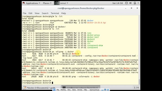Image resolution: width=162 pixels, height=91 pixels.
Task: Click the pin icon on VirtualBox mini toolbar
Action: (x=54, y=90)
